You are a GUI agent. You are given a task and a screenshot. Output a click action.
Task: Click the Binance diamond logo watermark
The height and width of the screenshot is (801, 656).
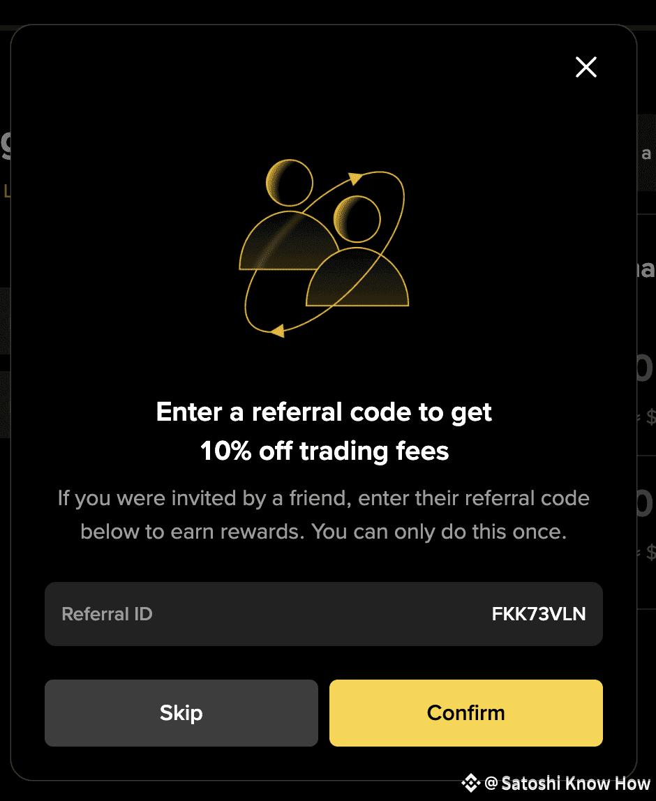[470, 783]
